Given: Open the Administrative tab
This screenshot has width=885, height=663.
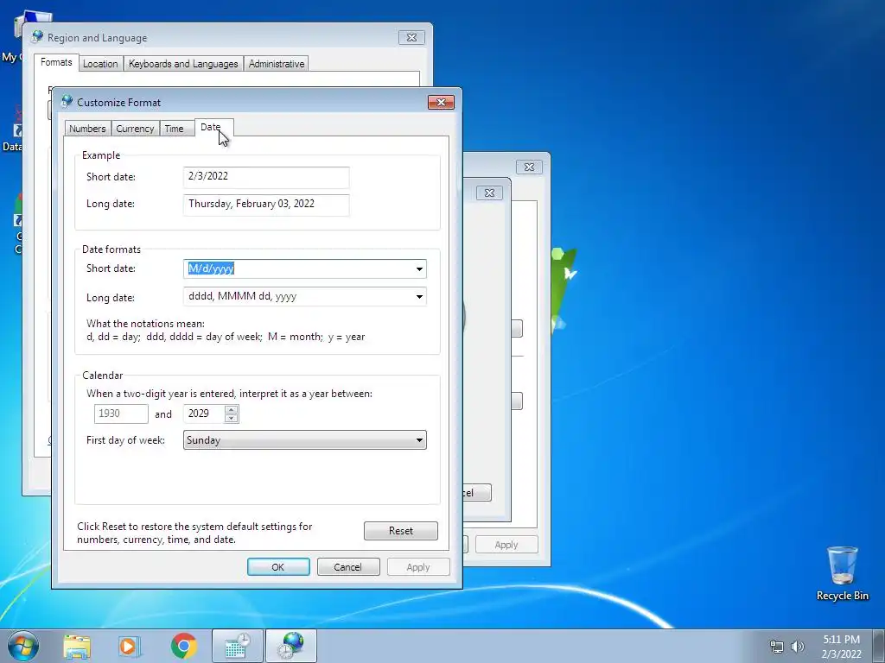Looking at the screenshot, I should (x=277, y=64).
